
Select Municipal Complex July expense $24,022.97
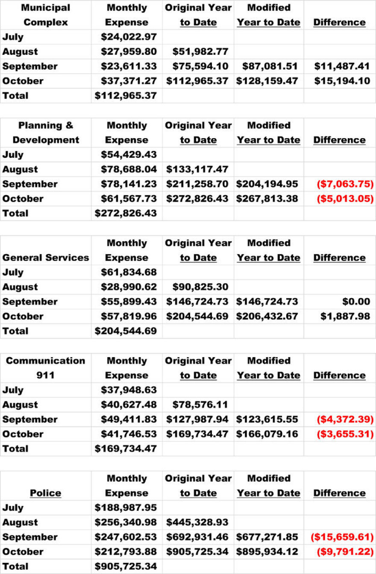coord(129,37)
